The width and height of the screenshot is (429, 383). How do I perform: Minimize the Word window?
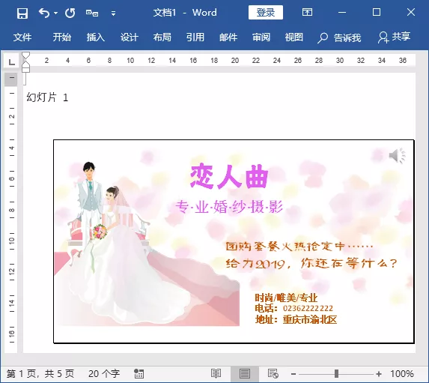click(x=342, y=12)
